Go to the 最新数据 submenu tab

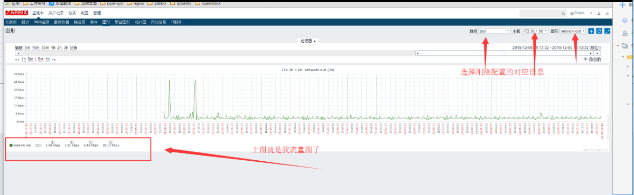tap(61, 22)
